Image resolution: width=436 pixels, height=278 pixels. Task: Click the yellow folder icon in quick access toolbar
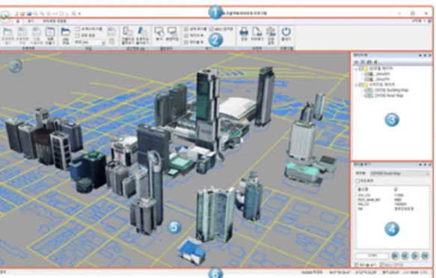click(22, 13)
